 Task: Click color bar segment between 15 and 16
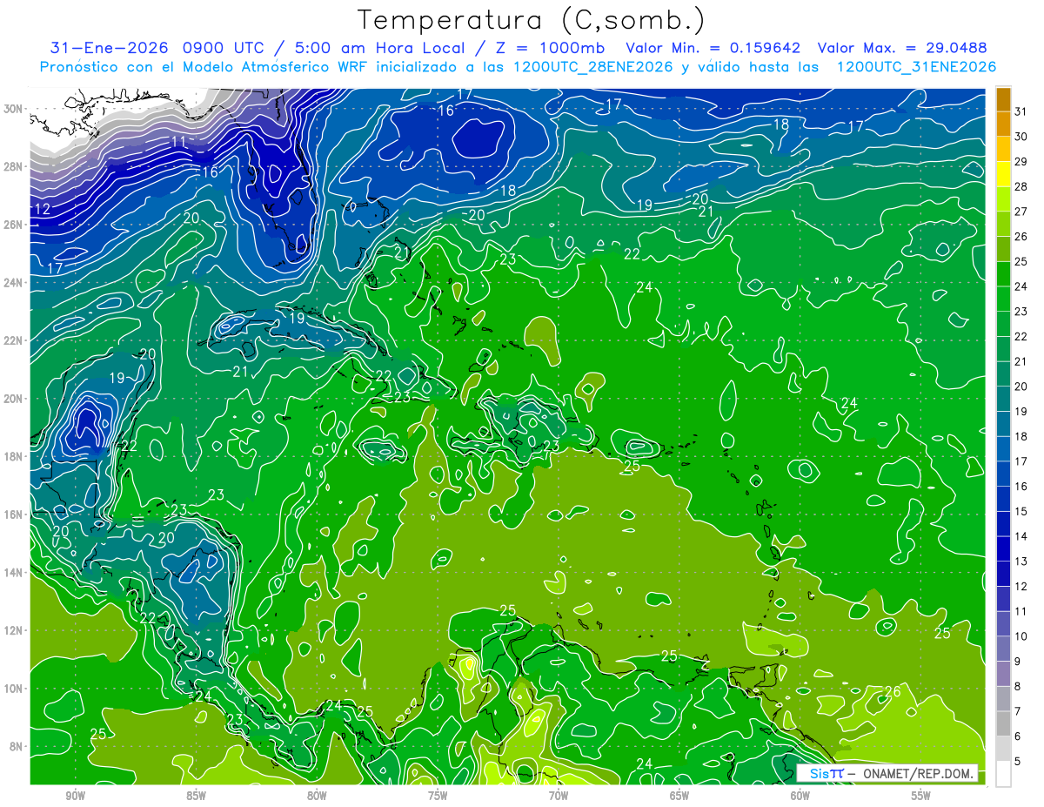[1003, 499]
